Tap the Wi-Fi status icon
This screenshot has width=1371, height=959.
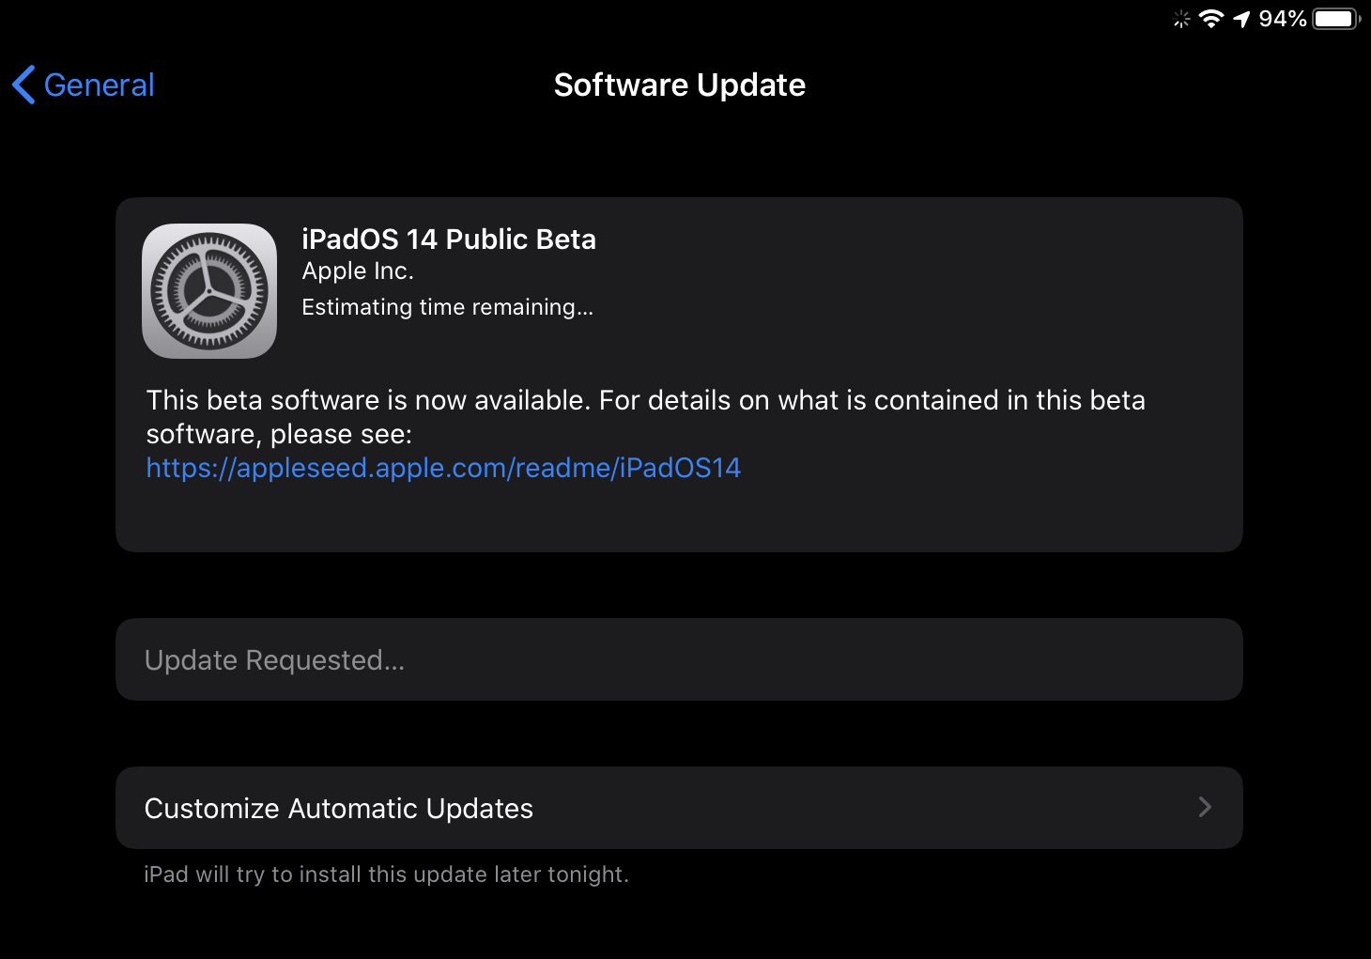pyautogui.click(x=1211, y=19)
